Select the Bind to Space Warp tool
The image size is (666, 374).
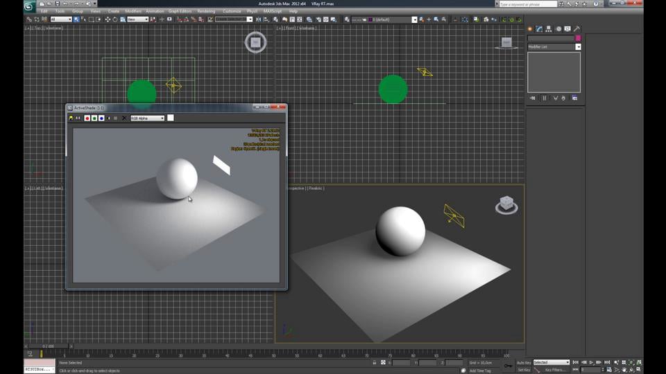point(44,19)
